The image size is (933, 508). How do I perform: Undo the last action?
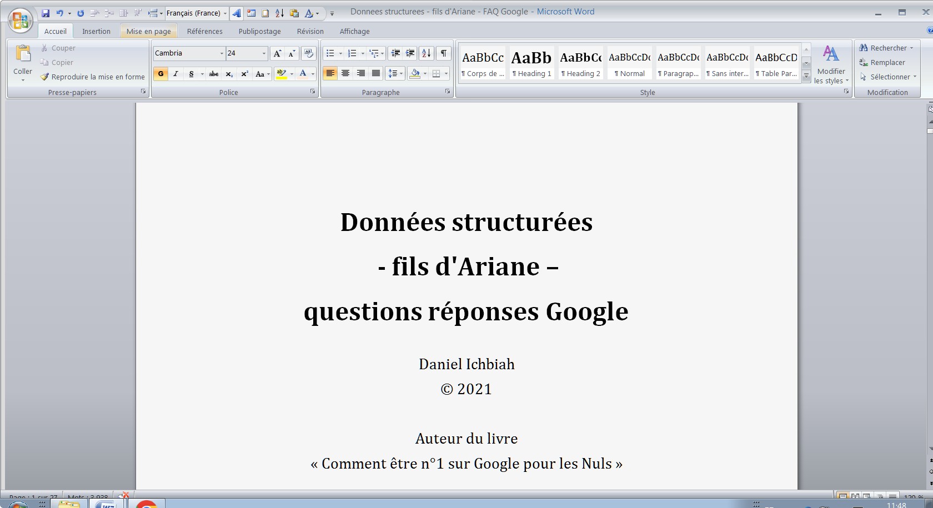coord(59,13)
